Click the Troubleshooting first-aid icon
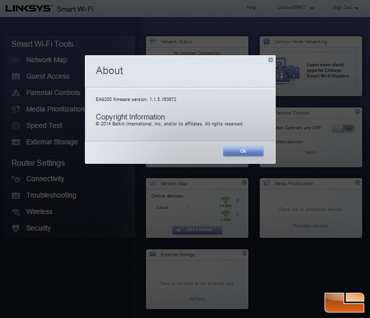This screenshot has height=318, width=370. [x=16, y=196]
